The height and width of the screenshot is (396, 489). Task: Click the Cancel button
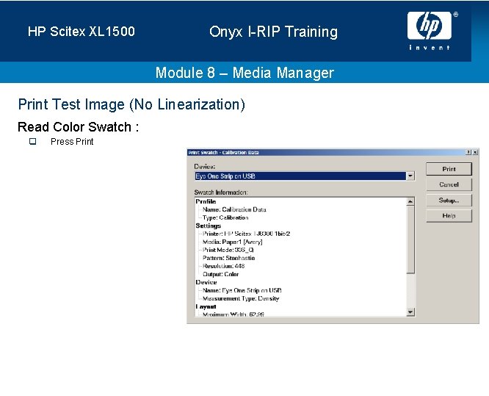[449, 184]
